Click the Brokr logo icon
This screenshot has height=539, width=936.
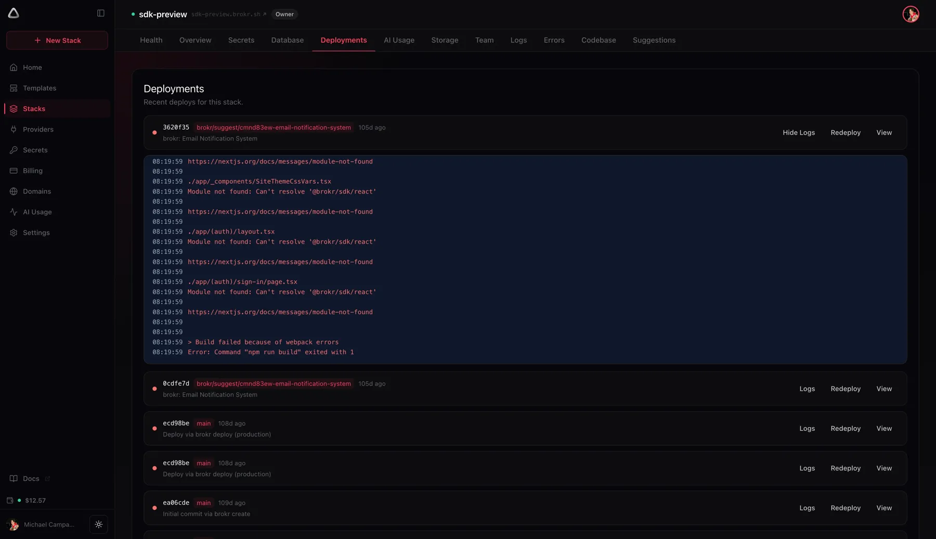coord(14,13)
